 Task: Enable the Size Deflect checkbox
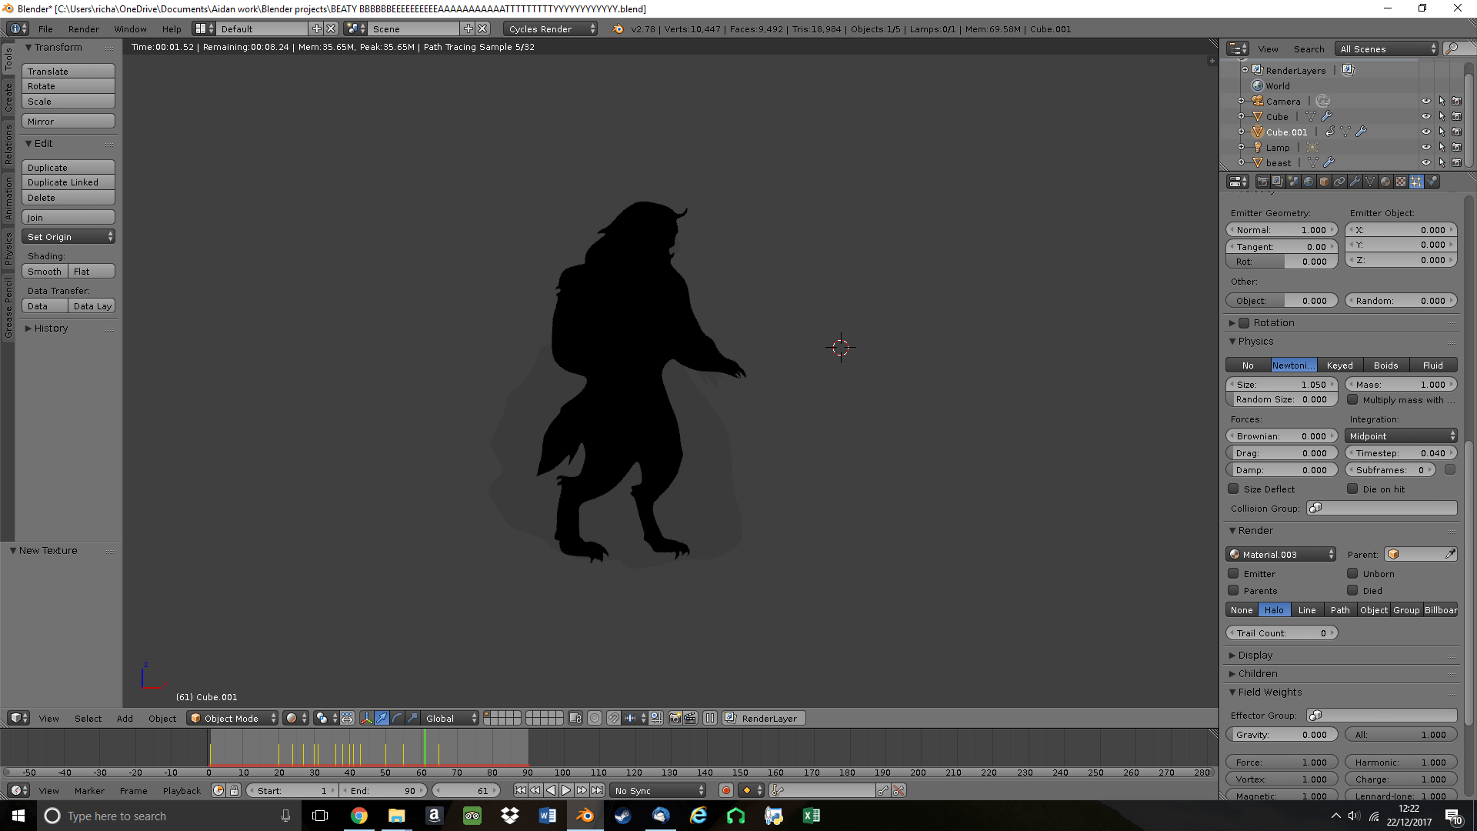(x=1235, y=489)
